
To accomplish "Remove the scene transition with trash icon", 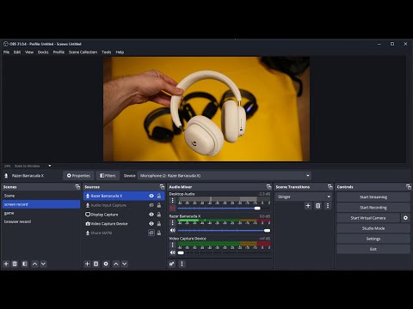I will (x=317, y=206).
